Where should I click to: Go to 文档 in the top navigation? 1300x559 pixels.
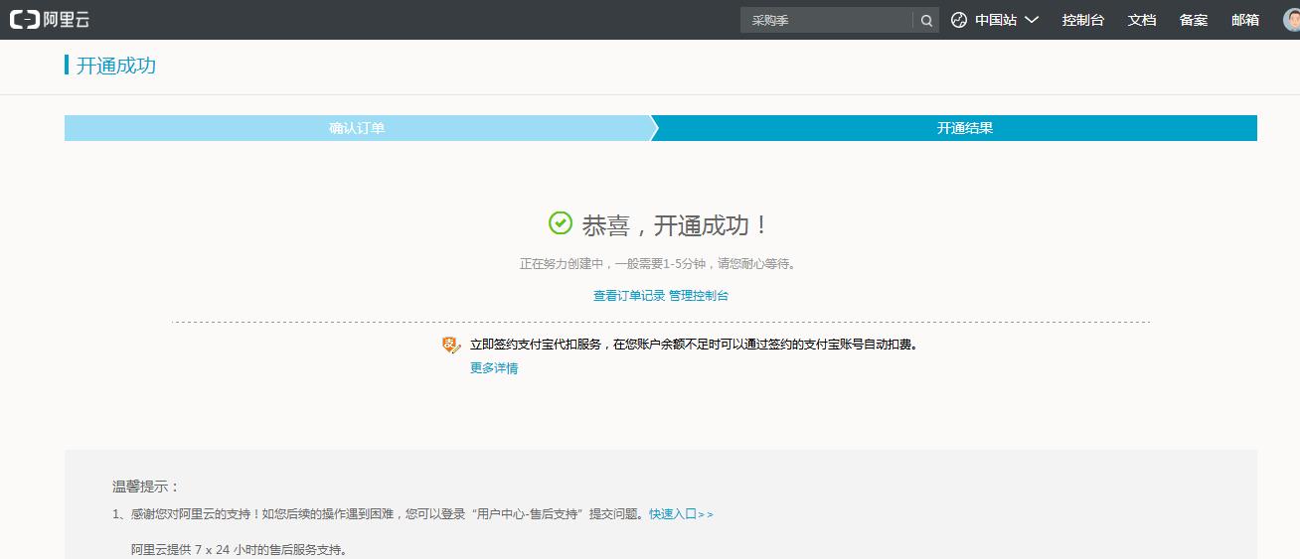point(1142,20)
